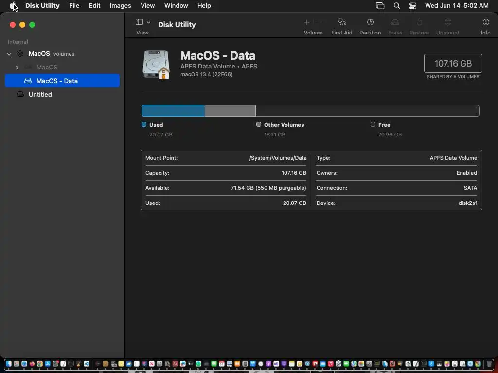Screen dimensions: 498x373
Task: Click the blue Used legend swatch
Action: pyautogui.click(x=144, y=124)
